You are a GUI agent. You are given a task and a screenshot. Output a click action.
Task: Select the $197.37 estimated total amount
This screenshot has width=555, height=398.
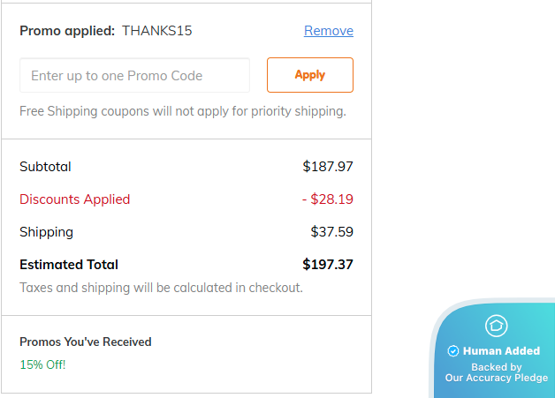tap(328, 265)
